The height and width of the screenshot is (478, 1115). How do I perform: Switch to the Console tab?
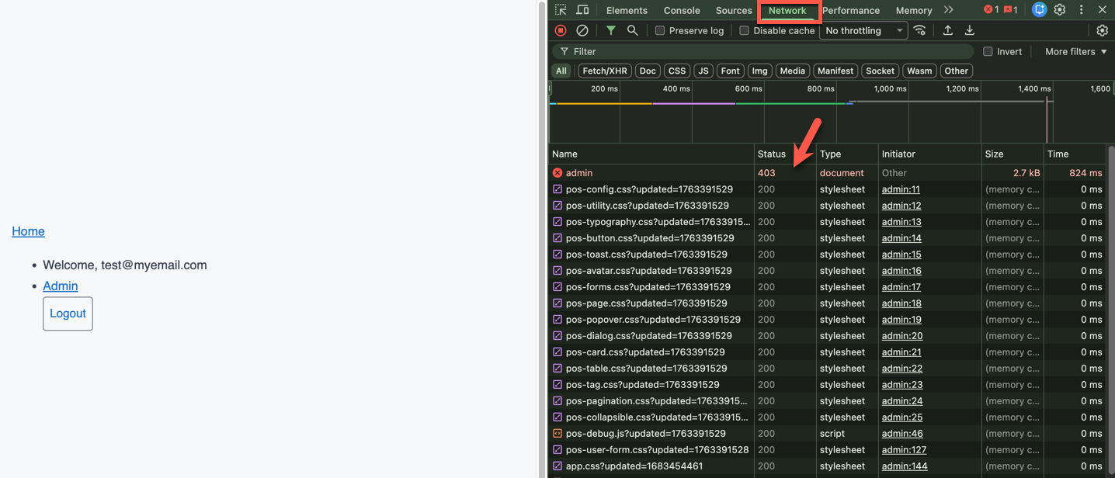click(x=681, y=10)
